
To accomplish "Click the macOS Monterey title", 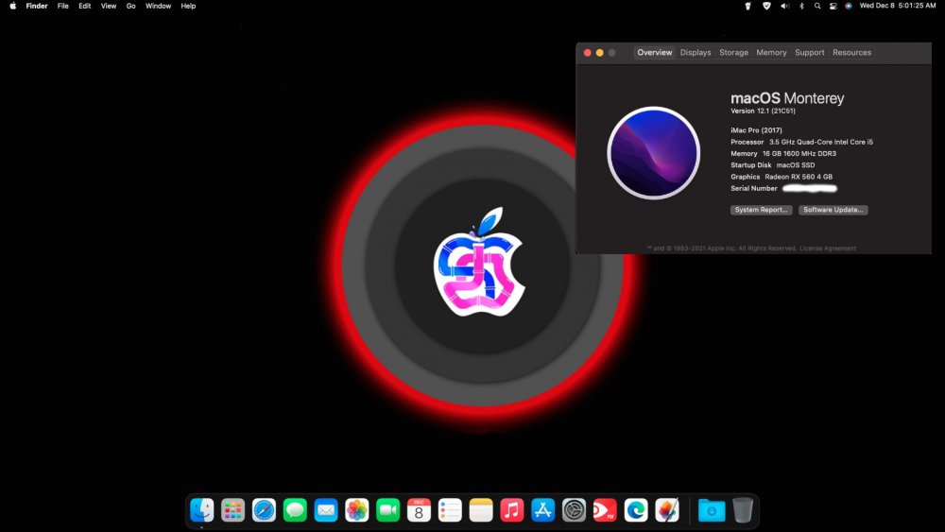I will 787,97.
